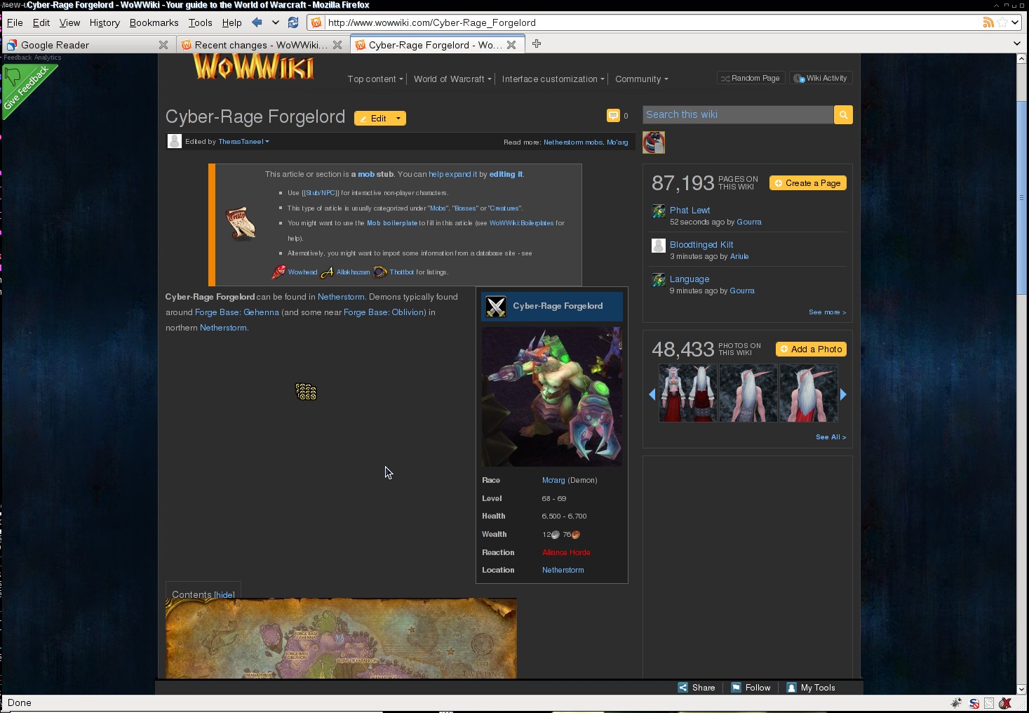Image resolution: width=1029 pixels, height=713 pixels.
Task: Expand the Interface customization menu
Action: click(x=553, y=79)
